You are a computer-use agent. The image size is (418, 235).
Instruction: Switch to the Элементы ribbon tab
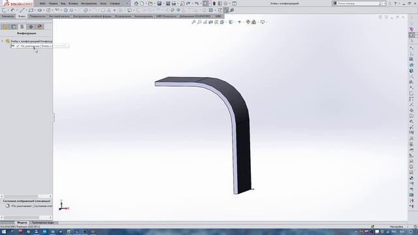pyautogui.click(x=8, y=16)
